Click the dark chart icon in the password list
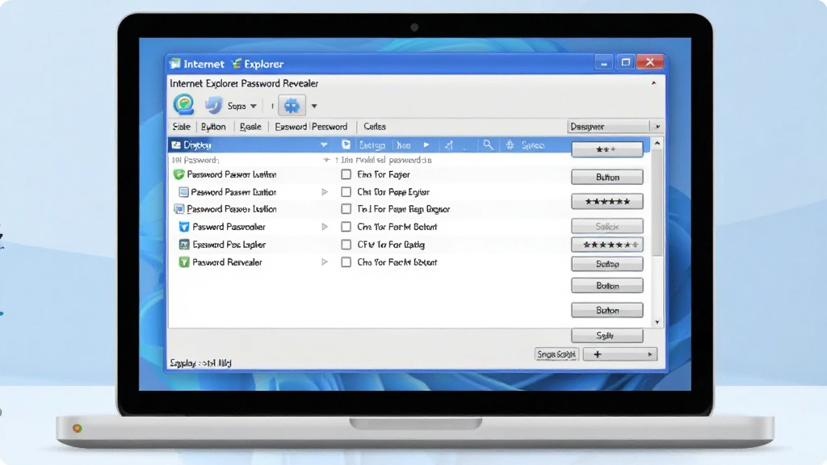 [184, 245]
